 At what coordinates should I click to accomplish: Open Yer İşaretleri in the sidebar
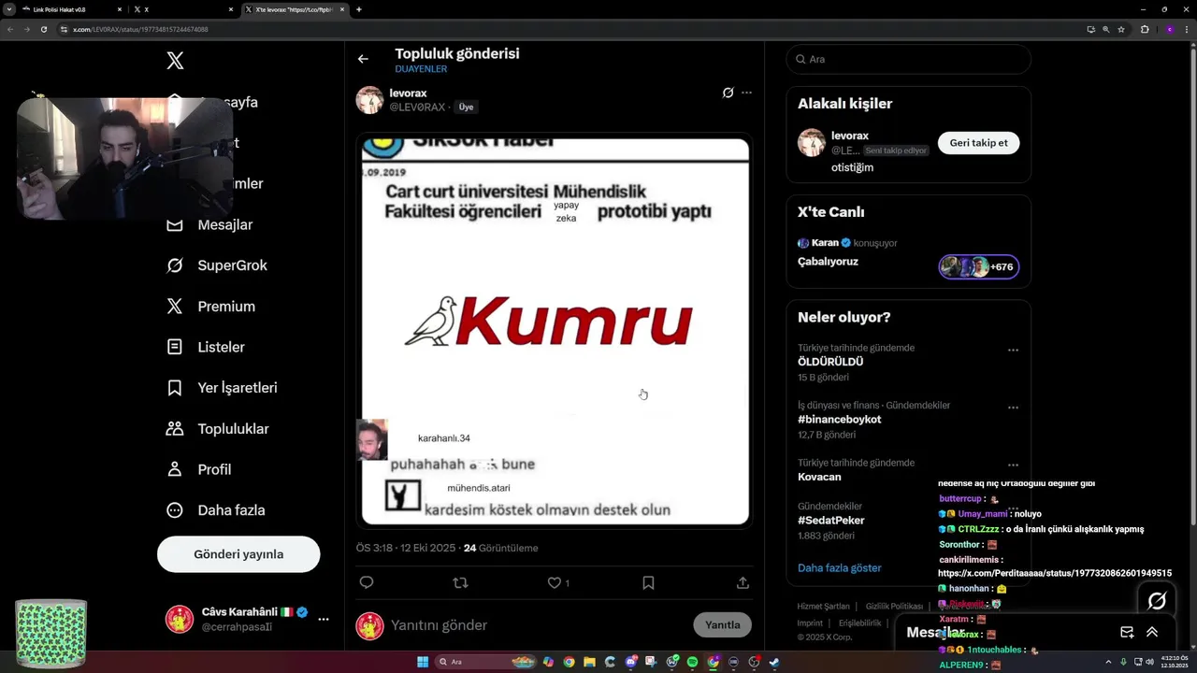[x=222, y=388]
